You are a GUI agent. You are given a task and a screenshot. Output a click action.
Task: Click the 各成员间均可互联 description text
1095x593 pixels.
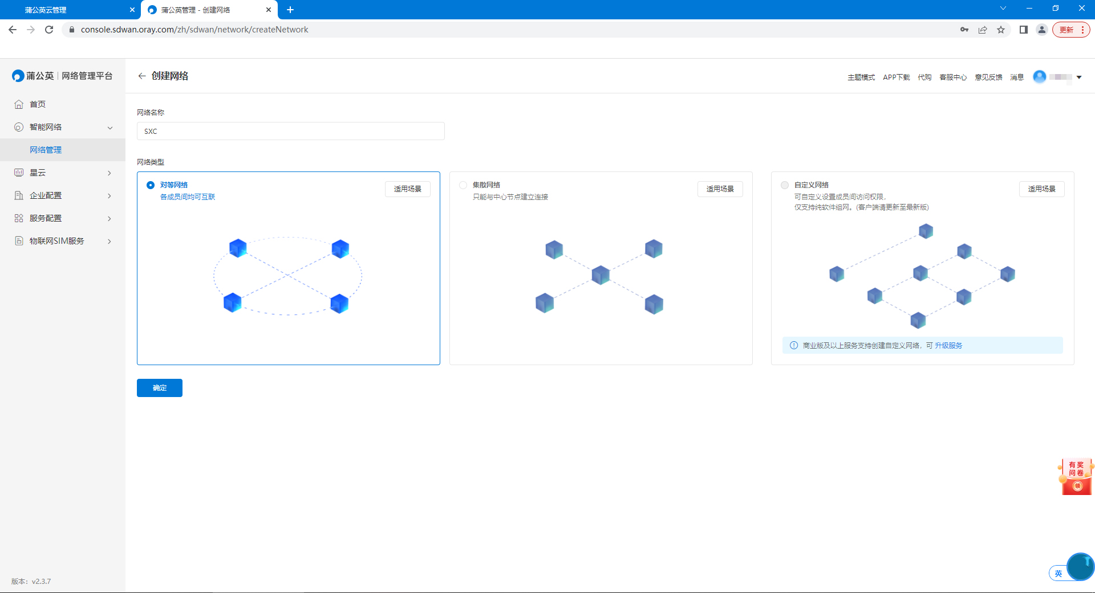point(188,197)
